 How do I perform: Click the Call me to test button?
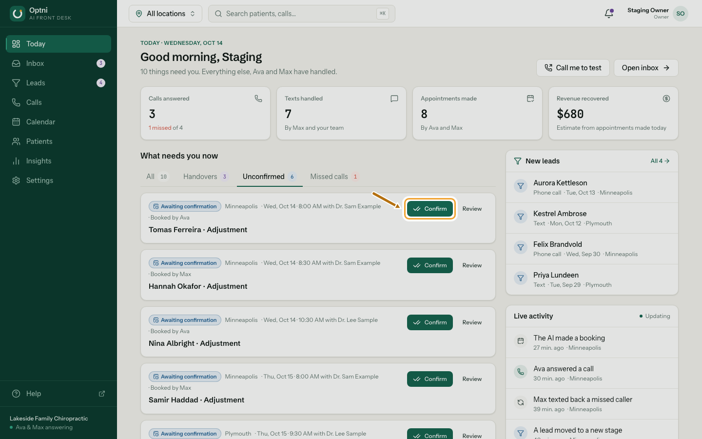pyautogui.click(x=573, y=68)
